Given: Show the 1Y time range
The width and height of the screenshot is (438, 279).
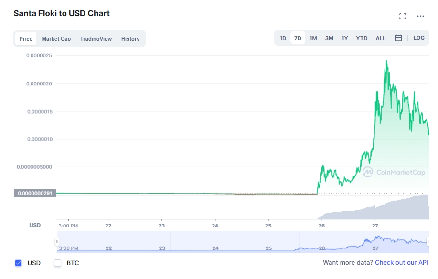Looking at the screenshot, I should point(345,38).
